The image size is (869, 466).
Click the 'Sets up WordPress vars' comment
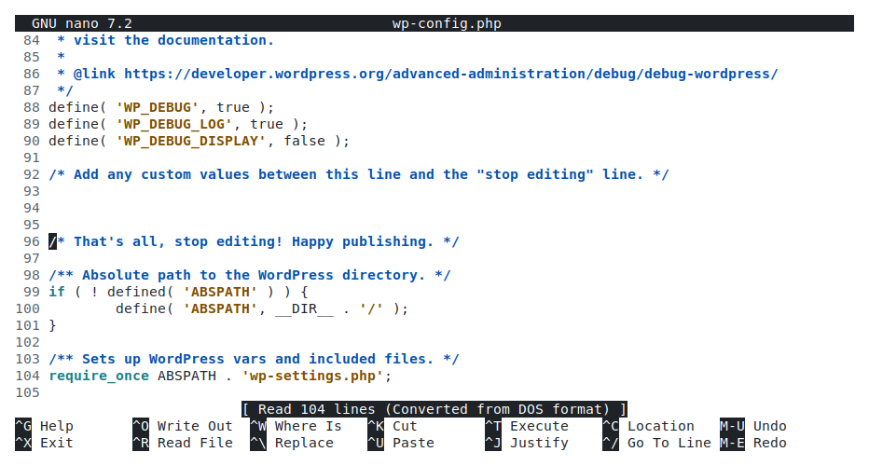coord(254,359)
